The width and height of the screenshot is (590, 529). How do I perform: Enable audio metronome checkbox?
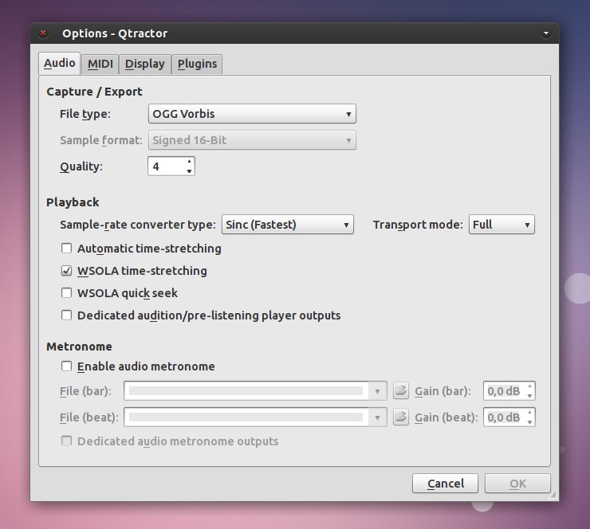tap(67, 366)
